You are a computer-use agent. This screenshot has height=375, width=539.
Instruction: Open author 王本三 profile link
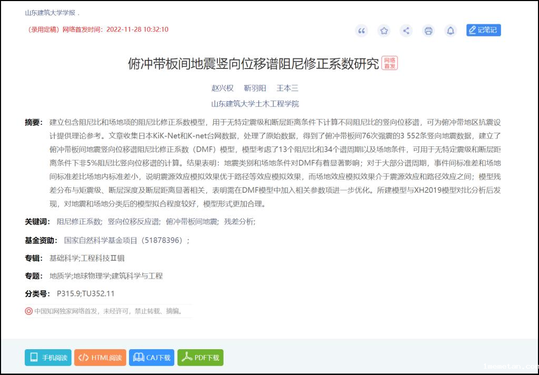[287, 88]
